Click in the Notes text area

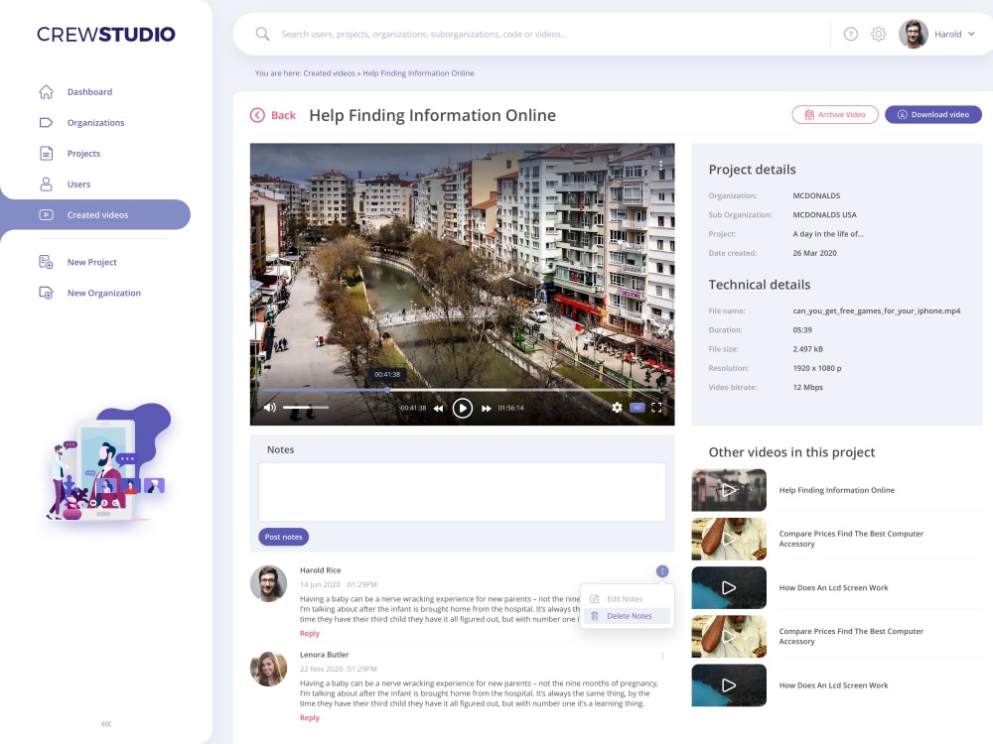(x=463, y=492)
